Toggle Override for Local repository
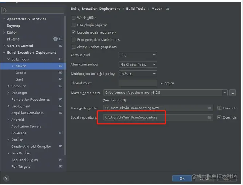The image size is (243, 185). 219,117
